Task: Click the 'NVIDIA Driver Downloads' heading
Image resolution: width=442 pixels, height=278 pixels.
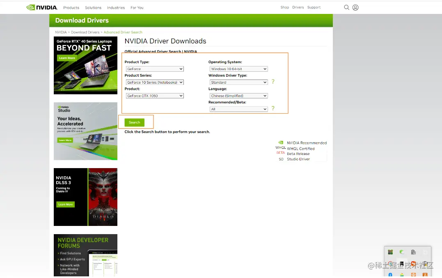Action: tap(165, 41)
